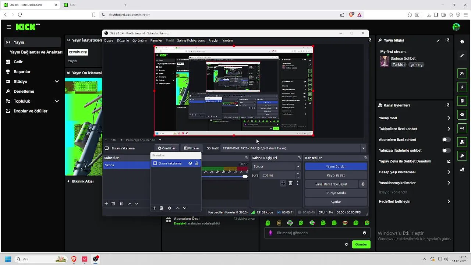471x265 pixels.
Task: Open source Filtreler button
Action: (x=191, y=148)
